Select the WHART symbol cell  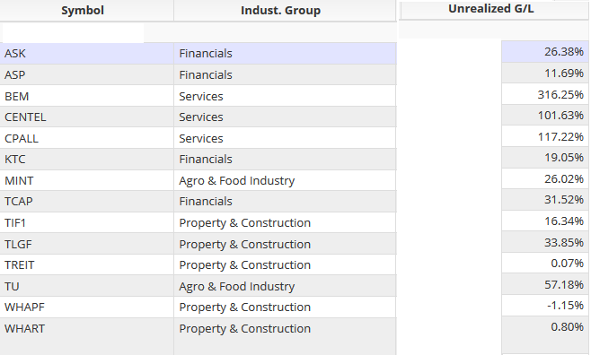[87, 328]
